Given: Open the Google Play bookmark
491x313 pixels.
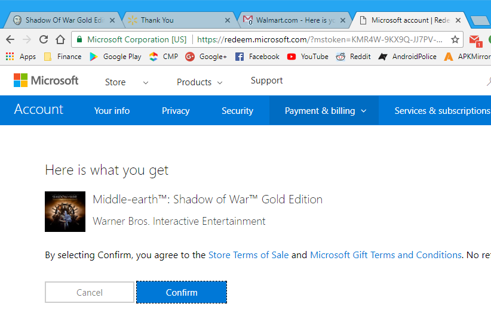Looking at the screenshot, I should 115,57.
